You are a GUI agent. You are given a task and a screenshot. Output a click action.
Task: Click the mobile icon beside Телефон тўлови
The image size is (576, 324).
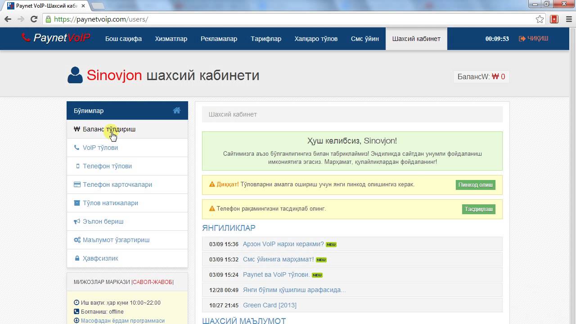tap(77, 166)
